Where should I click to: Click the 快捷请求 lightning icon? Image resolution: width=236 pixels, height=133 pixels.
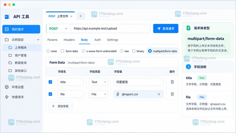click(7, 97)
